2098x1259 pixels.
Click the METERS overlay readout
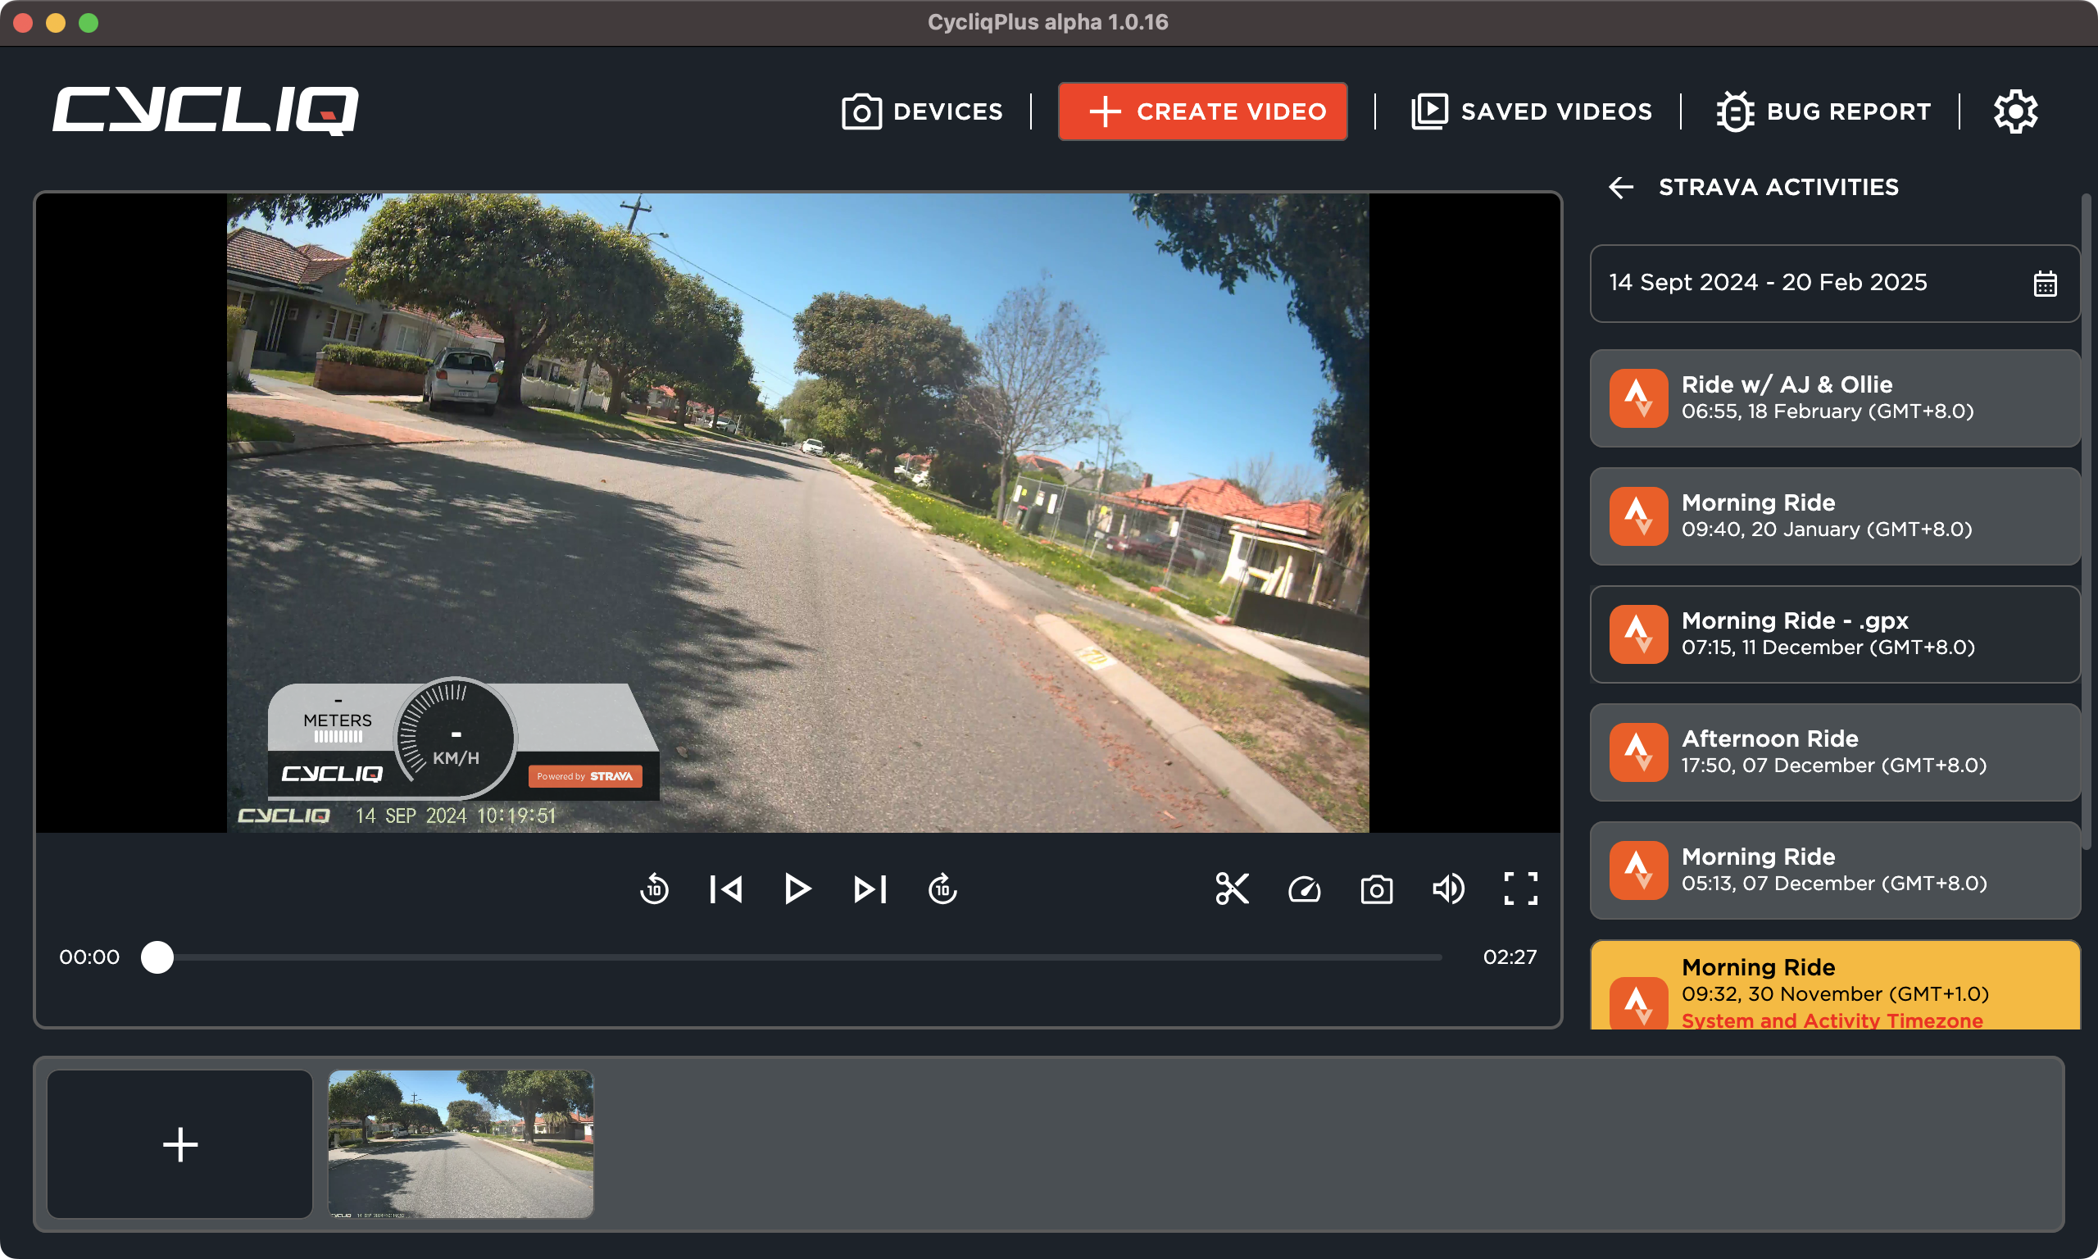point(338,720)
